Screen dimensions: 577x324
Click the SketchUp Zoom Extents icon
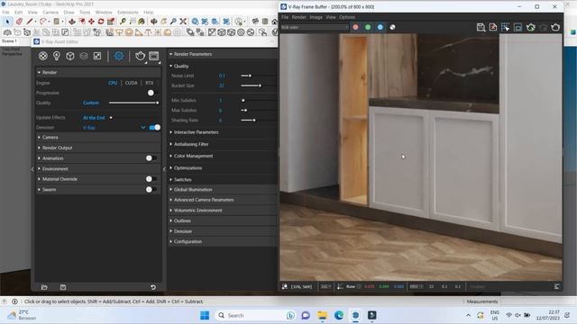pos(183,22)
